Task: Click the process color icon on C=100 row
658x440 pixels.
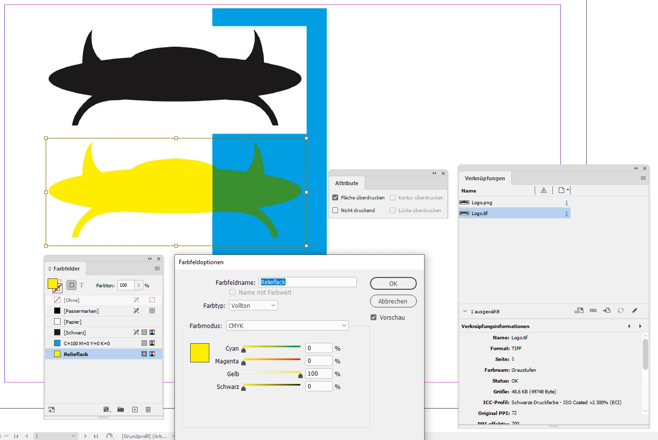Action: click(x=144, y=343)
